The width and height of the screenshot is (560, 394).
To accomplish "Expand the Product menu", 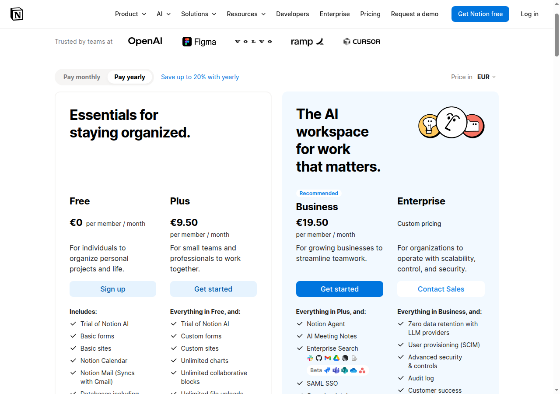I will coord(130,14).
